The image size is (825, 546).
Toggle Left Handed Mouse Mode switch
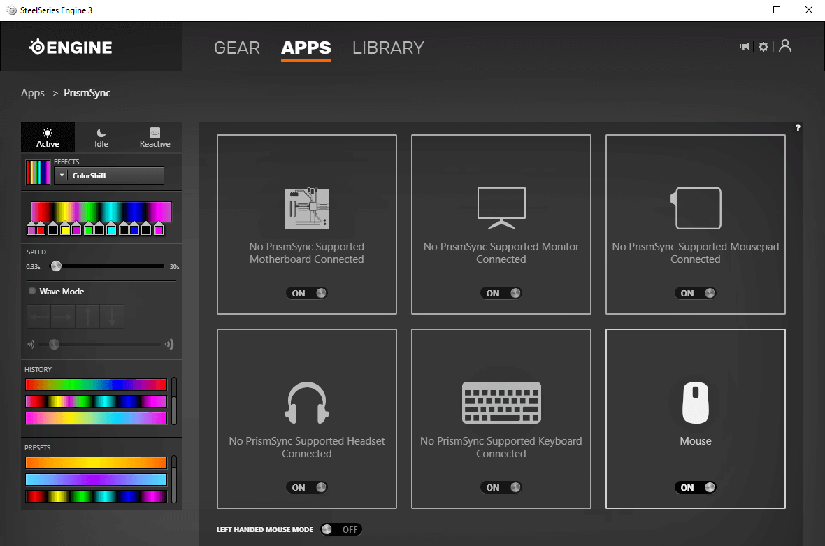[x=341, y=529]
